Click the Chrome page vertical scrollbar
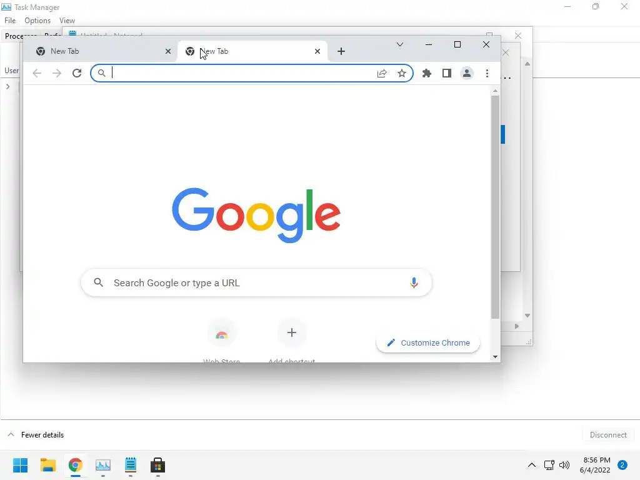Image resolution: width=640 pixels, height=480 pixels. click(x=495, y=207)
